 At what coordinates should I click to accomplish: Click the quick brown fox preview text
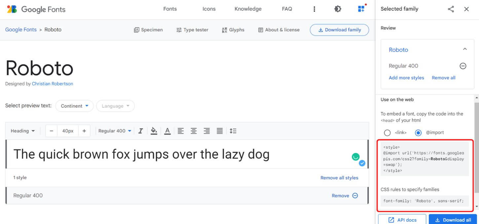pos(141,154)
